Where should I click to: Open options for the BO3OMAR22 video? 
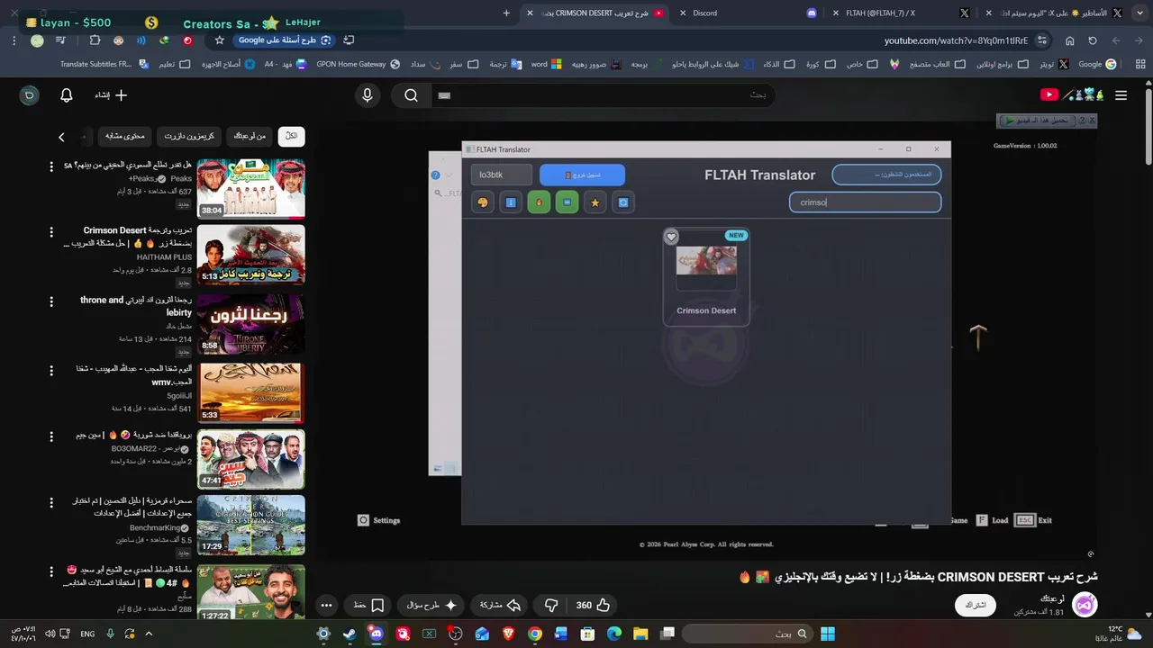click(51, 436)
